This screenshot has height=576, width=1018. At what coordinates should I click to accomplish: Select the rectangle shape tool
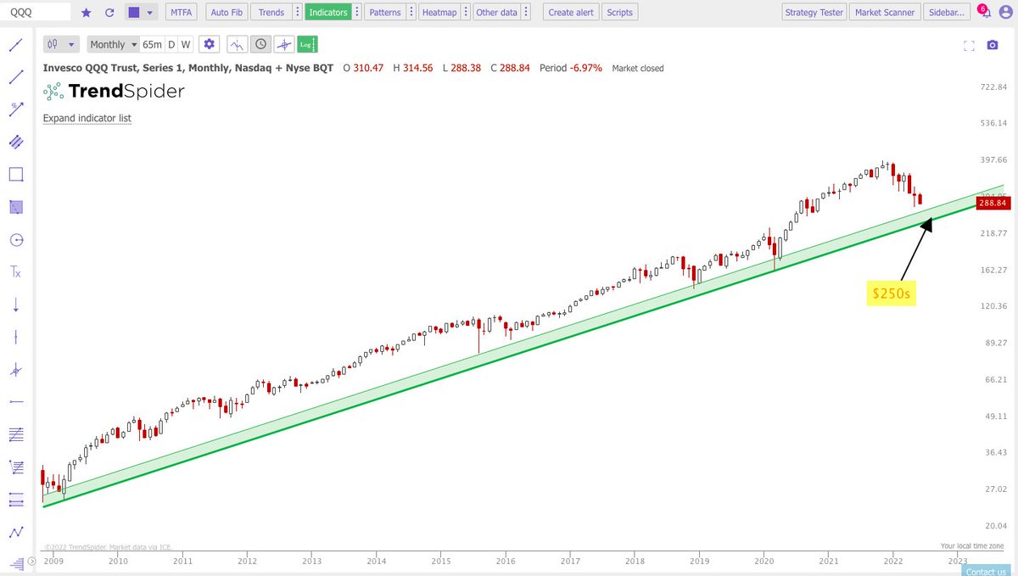pos(15,175)
